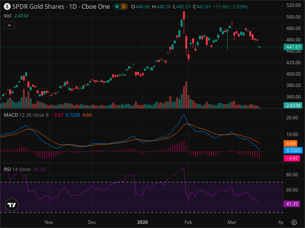Click the orange D delayed-data badge
The height and width of the screenshot is (228, 305).
coord(124,6)
